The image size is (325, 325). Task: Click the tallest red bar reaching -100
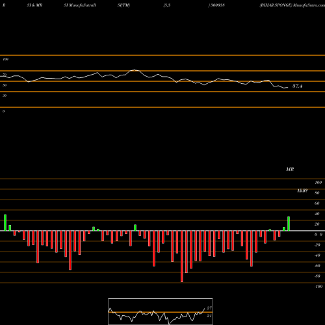[181, 256]
